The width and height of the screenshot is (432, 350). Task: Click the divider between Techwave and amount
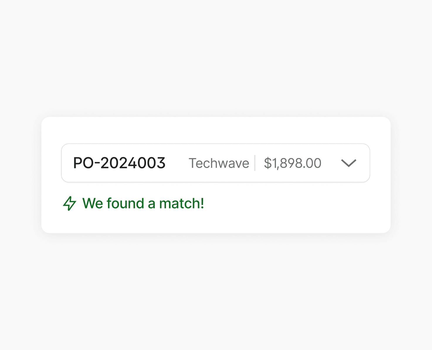click(255, 163)
